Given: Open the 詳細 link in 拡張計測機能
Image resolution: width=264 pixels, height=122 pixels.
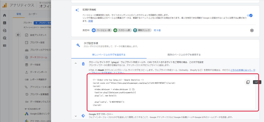Looking at the screenshot, I should coord(90,21).
